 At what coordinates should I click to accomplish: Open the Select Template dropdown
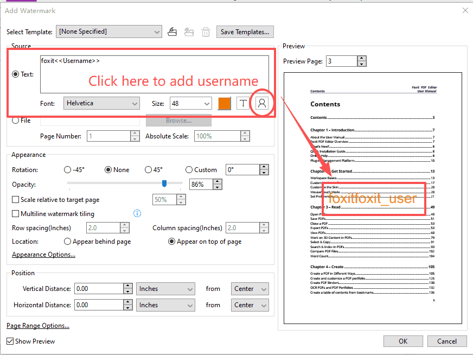(109, 31)
